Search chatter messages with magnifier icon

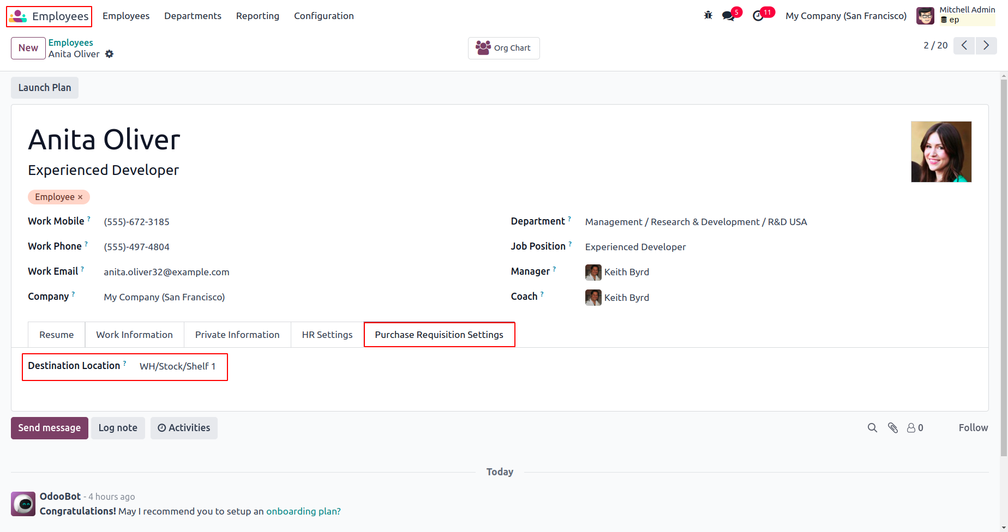click(872, 428)
